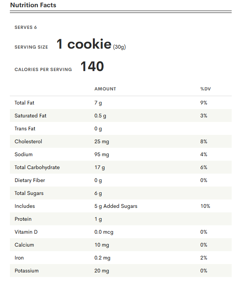
Task: Click the Nutrition Facts heading
Action: (x=33, y=5)
